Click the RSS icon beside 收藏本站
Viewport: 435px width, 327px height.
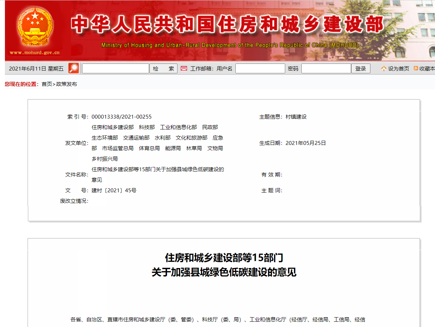(416, 68)
